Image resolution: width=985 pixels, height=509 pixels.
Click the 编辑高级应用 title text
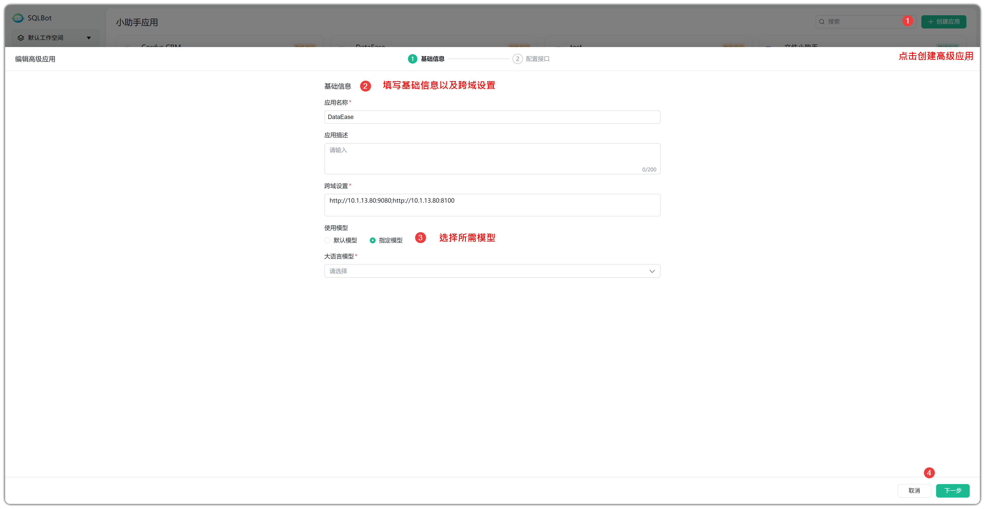(x=35, y=59)
